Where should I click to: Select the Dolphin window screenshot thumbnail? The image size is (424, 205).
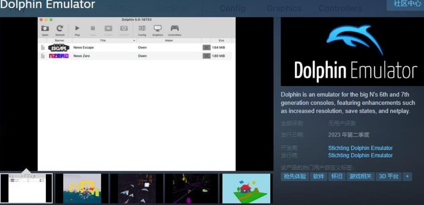pyautogui.click(x=26, y=188)
